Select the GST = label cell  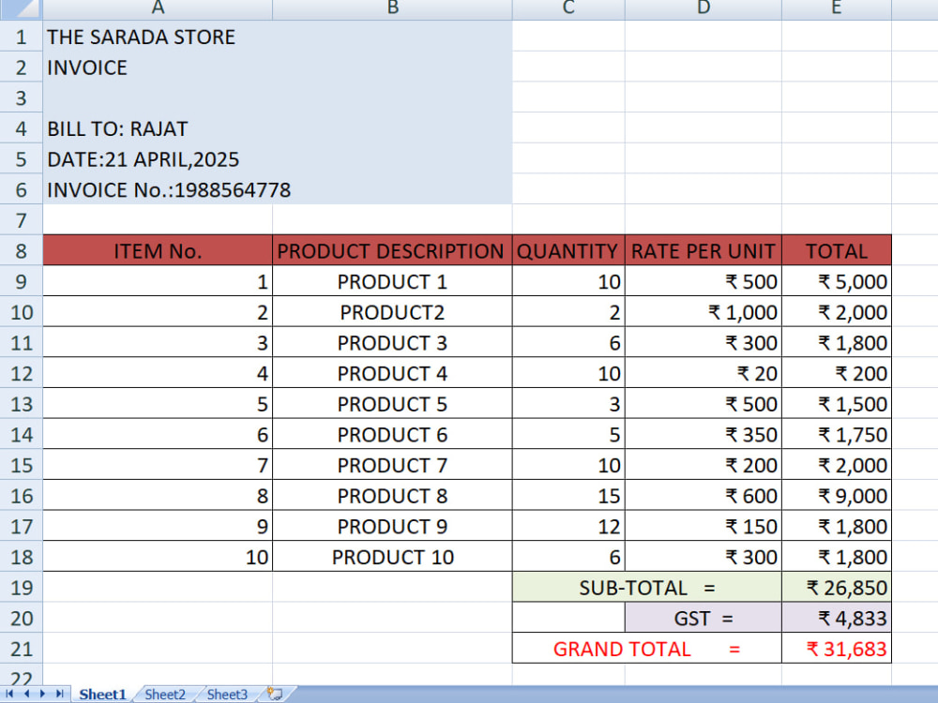(703, 618)
